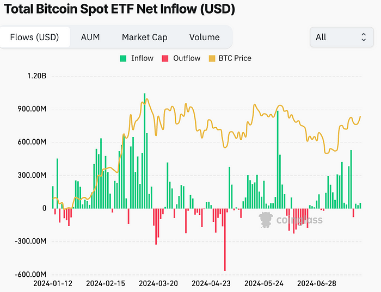Click the 2024-03-20 date axis label

pyautogui.click(x=158, y=283)
